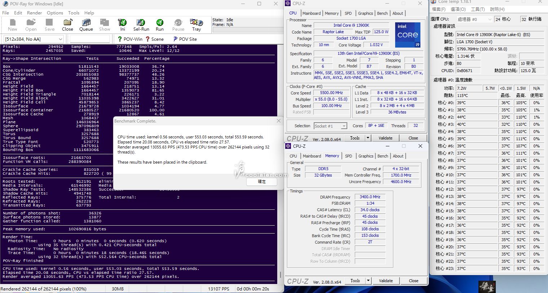Switch to Graphics tab in lower CPU-Z

coord(366,156)
